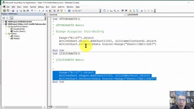Image resolution: width=194 pixels, height=109 pixels.
Task: Click the final 'End Sub' line
Action: (x=58, y=82)
